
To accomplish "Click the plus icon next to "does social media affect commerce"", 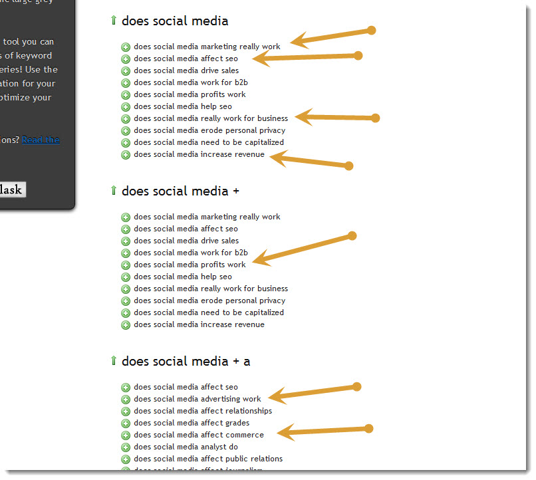I will coord(126,435).
